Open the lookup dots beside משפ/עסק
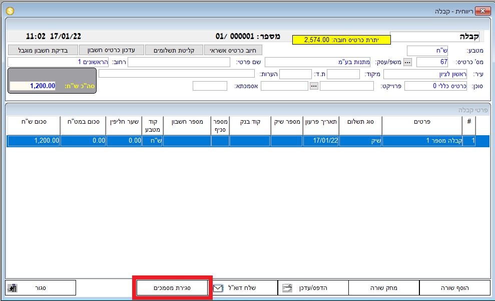 pyautogui.click(x=407, y=62)
